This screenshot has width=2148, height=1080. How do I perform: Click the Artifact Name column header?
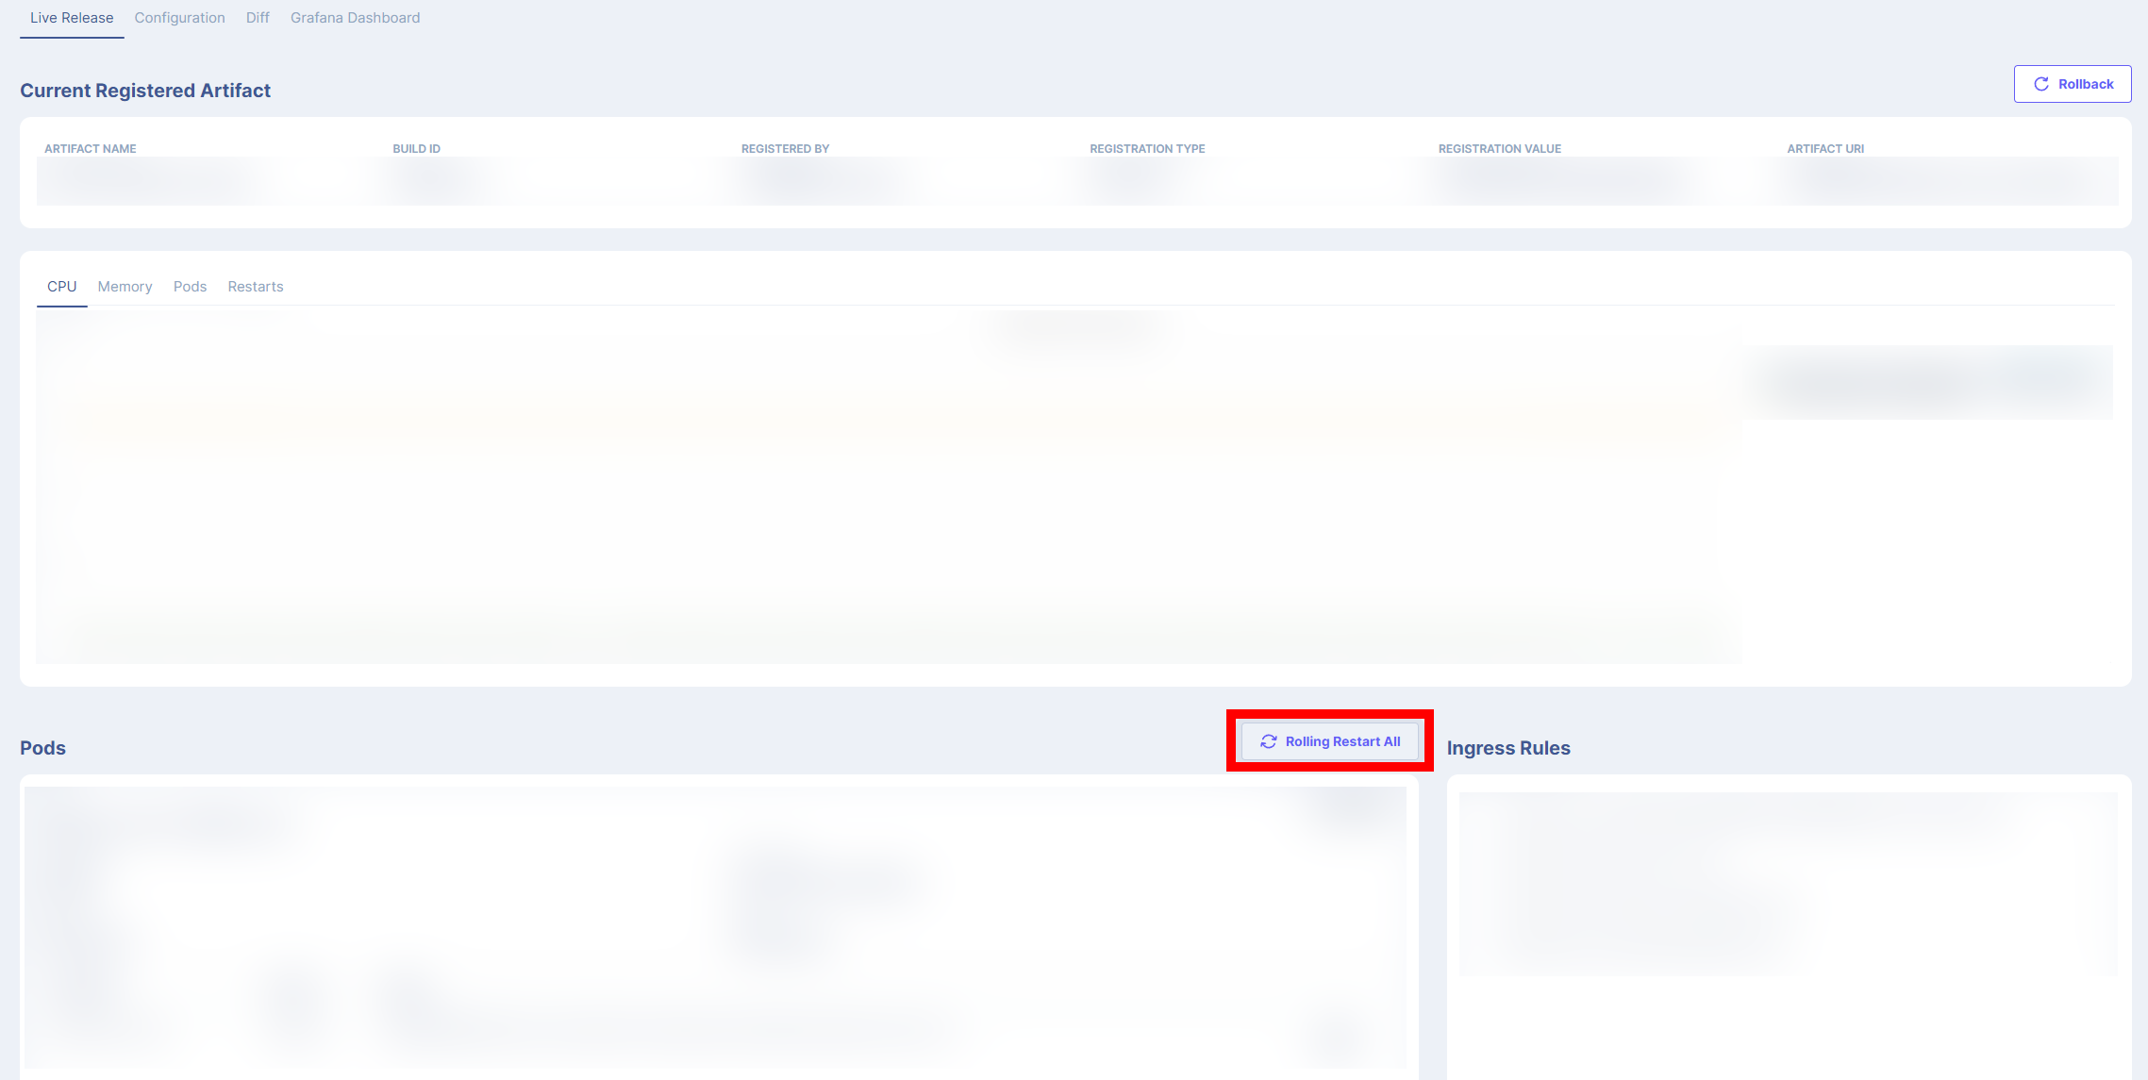pos(91,149)
